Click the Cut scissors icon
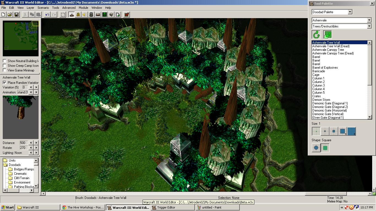 click(25, 15)
